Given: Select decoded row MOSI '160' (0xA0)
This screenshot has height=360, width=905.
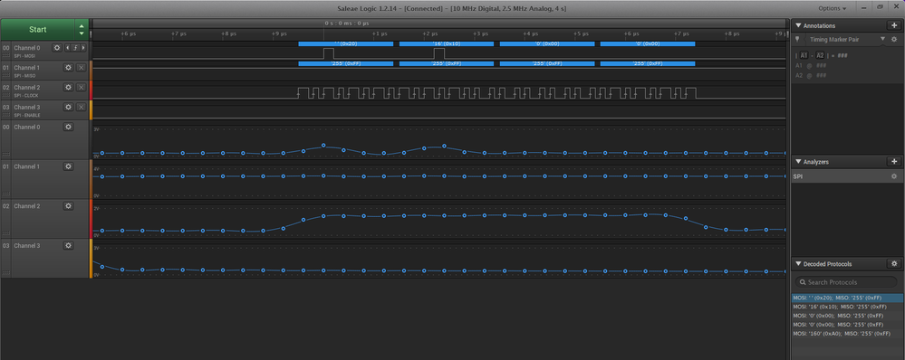Looking at the screenshot, I should click(x=847, y=333).
